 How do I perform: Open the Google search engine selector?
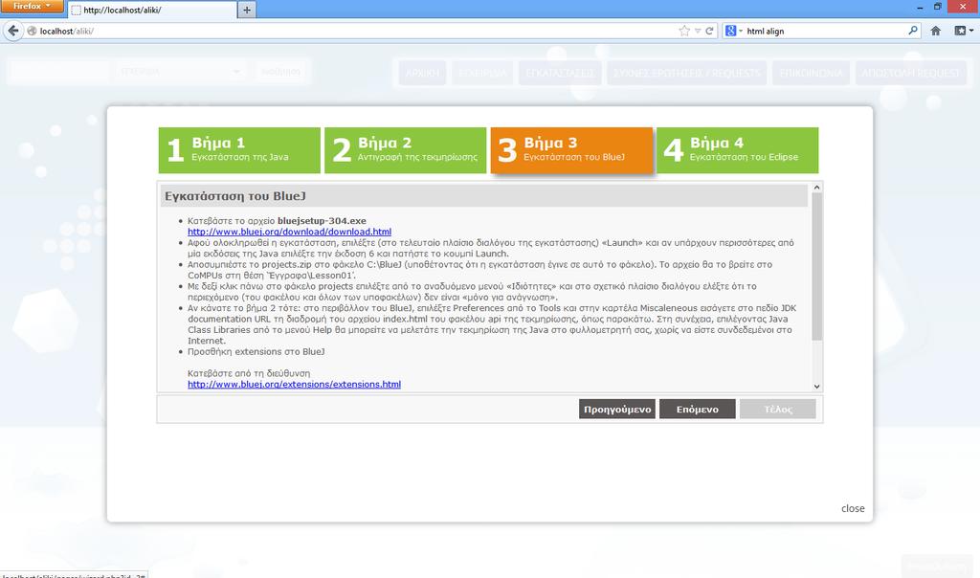pos(733,31)
